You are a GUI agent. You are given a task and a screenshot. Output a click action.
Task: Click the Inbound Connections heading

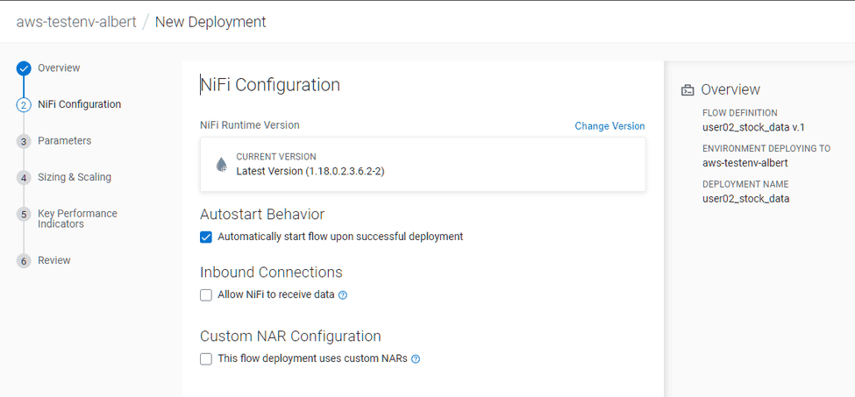[x=271, y=272]
